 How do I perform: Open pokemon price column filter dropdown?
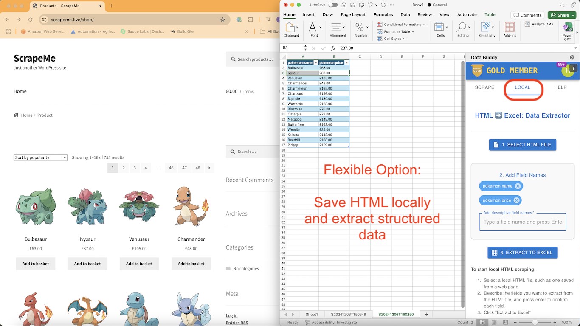click(346, 62)
